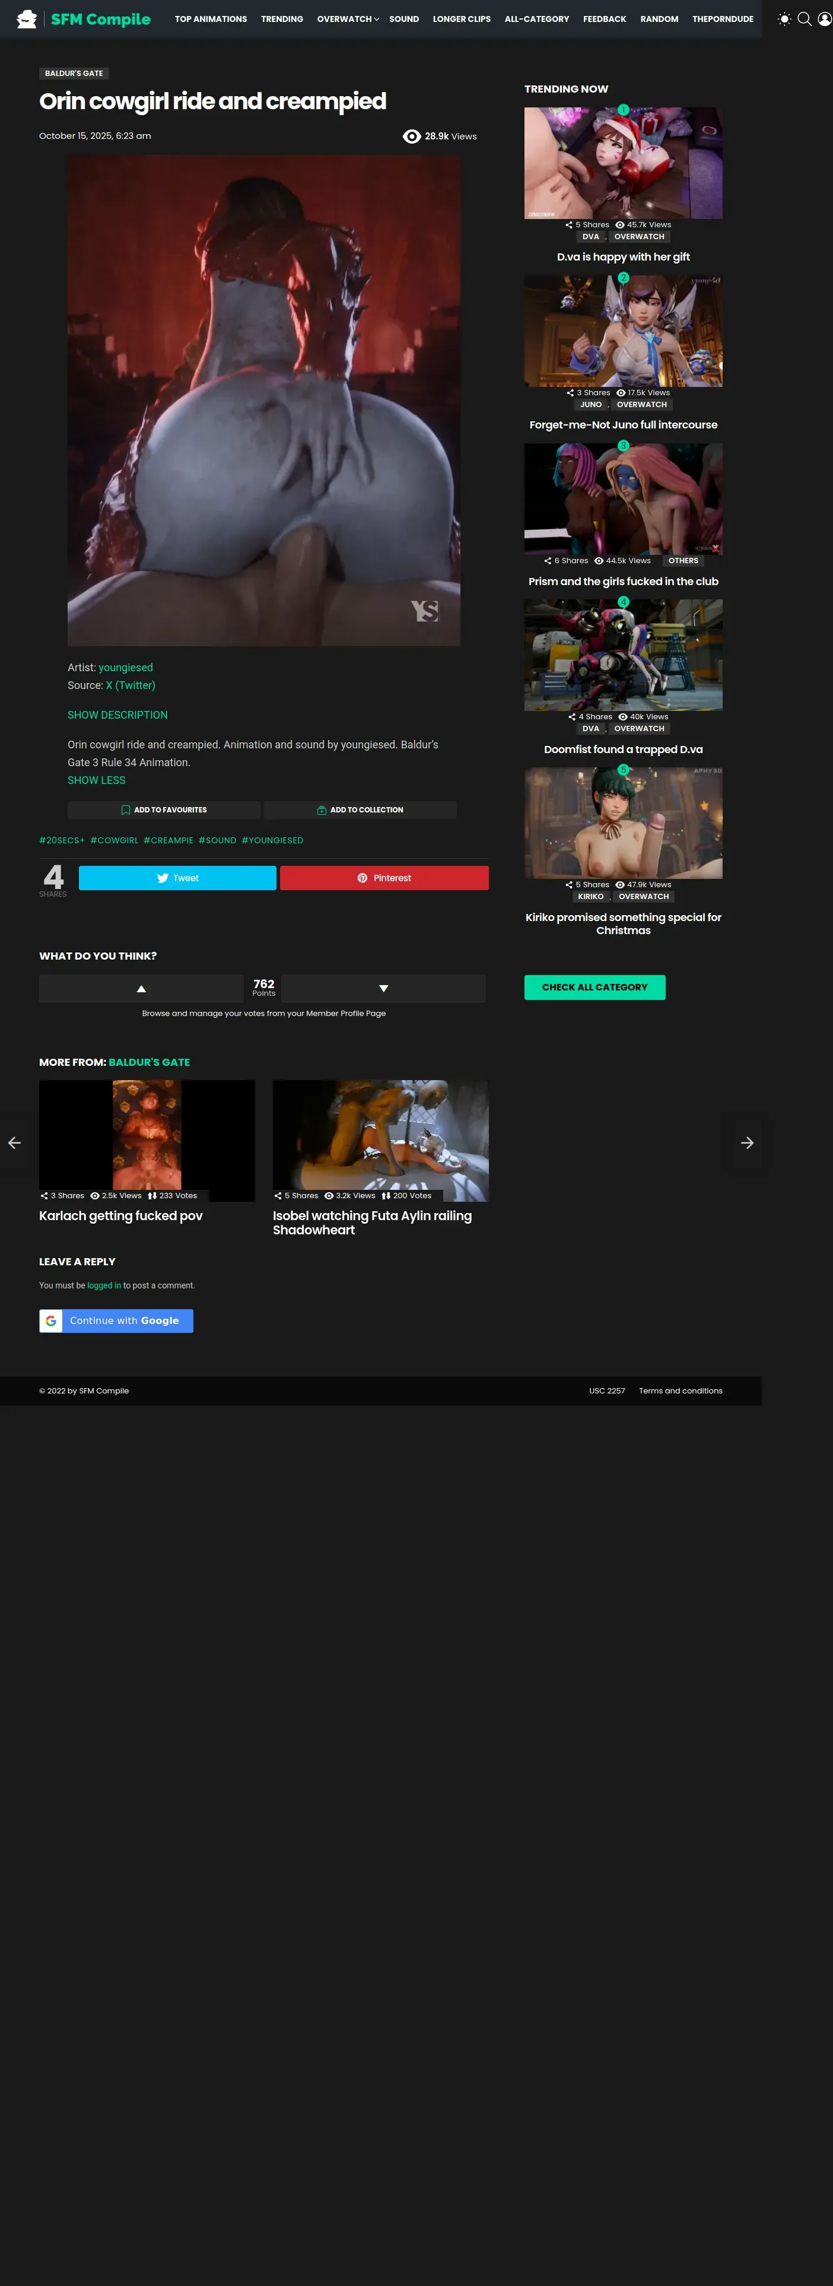Open the Baldur's Gate More From link
Viewport: 833px width, 2286px height.
click(x=149, y=1062)
